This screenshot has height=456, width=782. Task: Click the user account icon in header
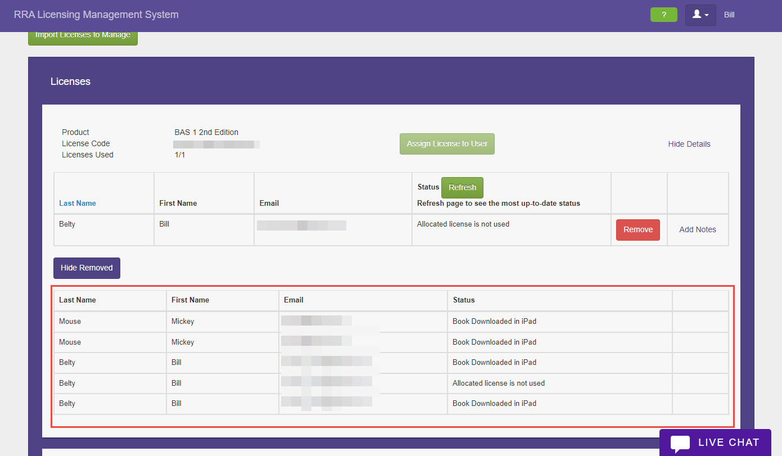[697, 15]
